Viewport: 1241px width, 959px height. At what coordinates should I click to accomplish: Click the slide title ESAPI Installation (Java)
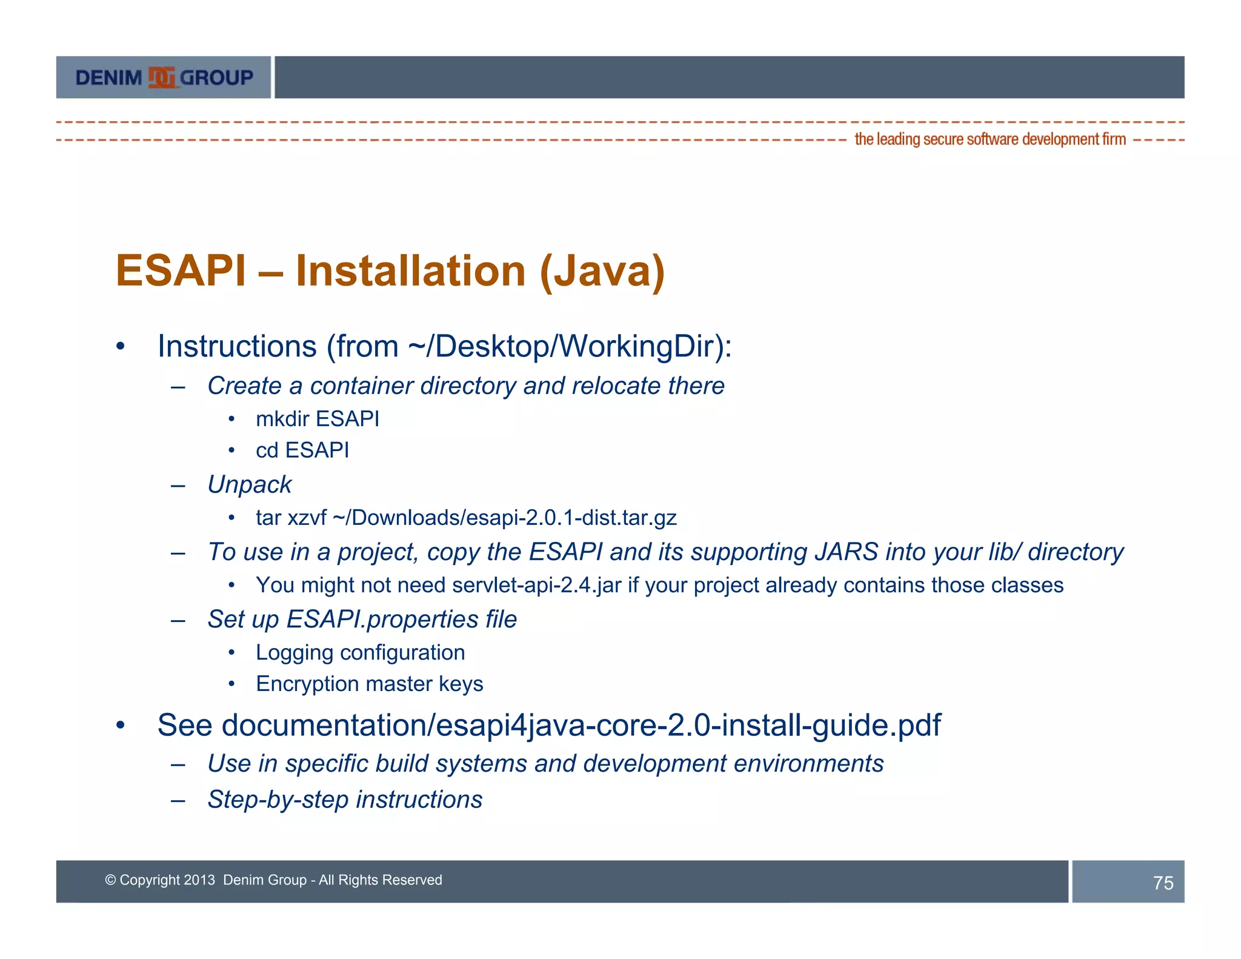tap(390, 270)
